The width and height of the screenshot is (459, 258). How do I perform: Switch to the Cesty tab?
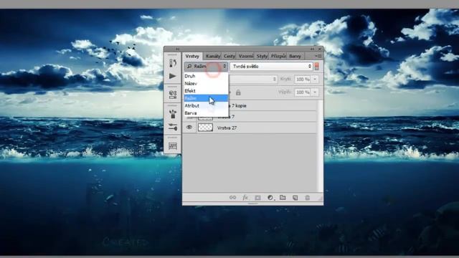tap(229, 56)
